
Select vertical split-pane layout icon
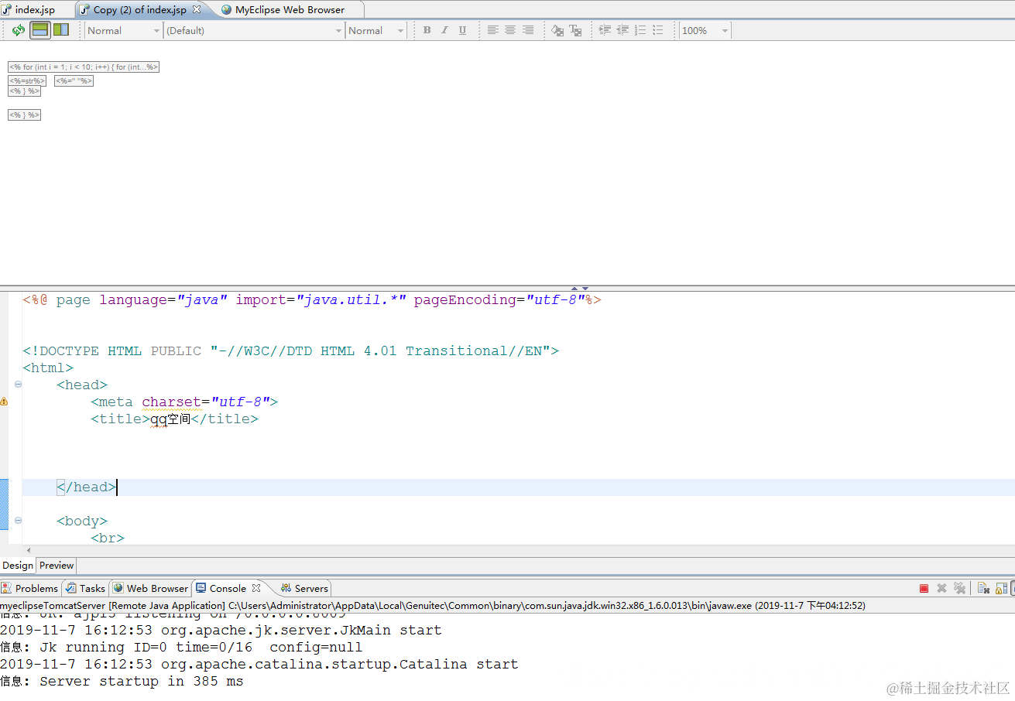tap(61, 30)
